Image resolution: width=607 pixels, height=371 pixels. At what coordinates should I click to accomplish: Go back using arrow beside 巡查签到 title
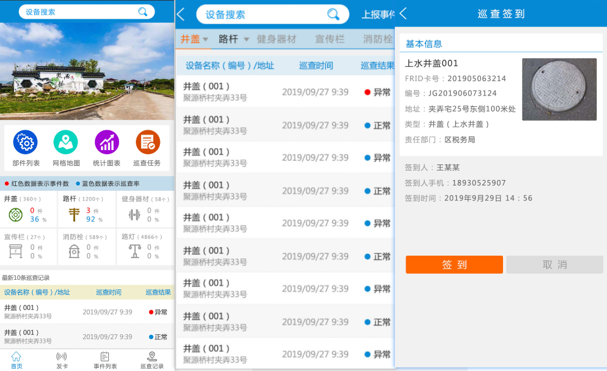click(403, 13)
